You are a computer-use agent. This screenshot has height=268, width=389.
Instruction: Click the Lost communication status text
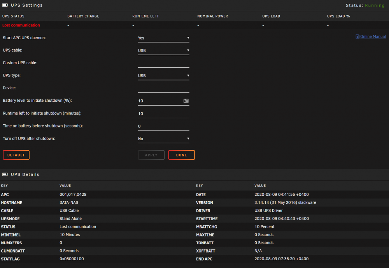(21, 25)
